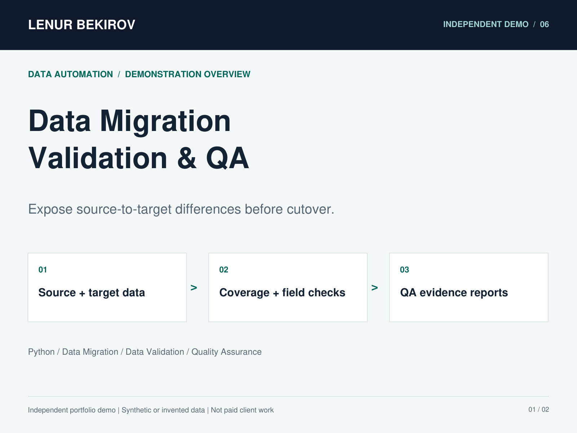The image size is (577, 433).
Task: Click the subtitle about source-to-target differences
Action: click(181, 209)
